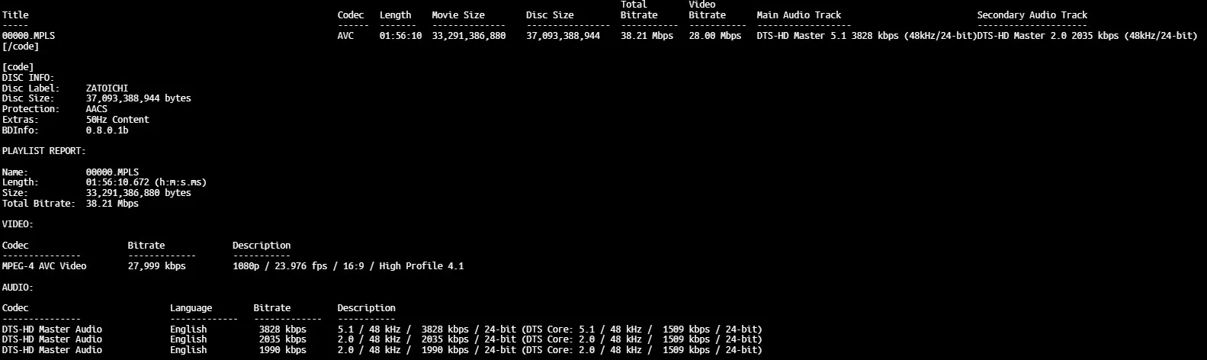This screenshot has height=360, width=1207.
Task: Click the "Movie Size" column header
Action: (457, 15)
